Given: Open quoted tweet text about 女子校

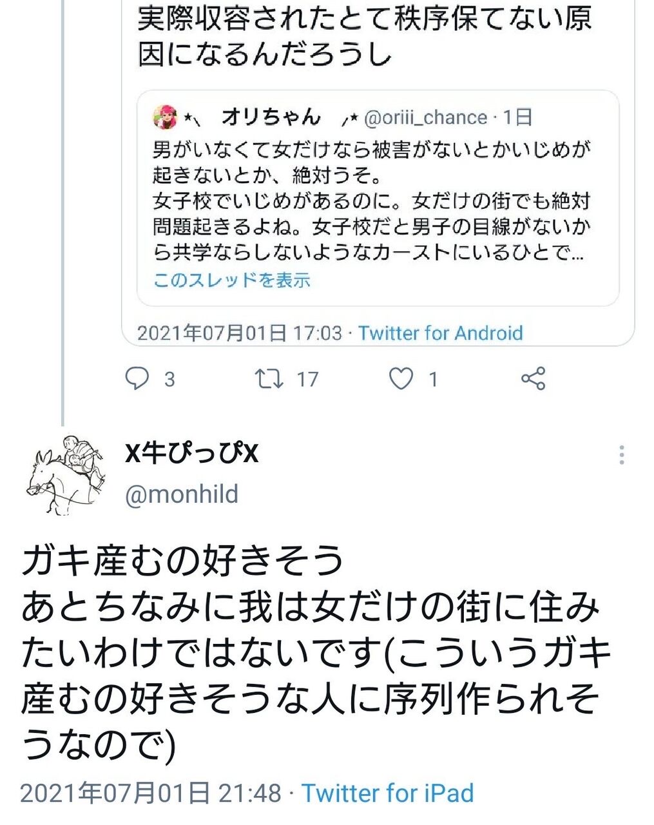Looking at the screenshot, I should coord(372,201).
